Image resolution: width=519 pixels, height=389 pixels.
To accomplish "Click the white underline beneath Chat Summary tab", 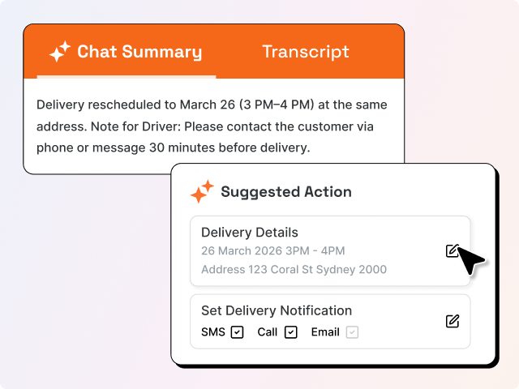I will [127, 77].
